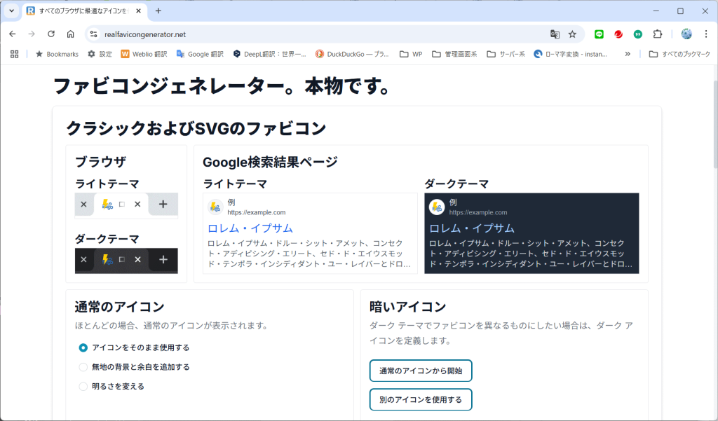Image resolution: width=718 pixels, height=421 pixels.
Task: Close the current favicon generator tab
Action: 138,11
